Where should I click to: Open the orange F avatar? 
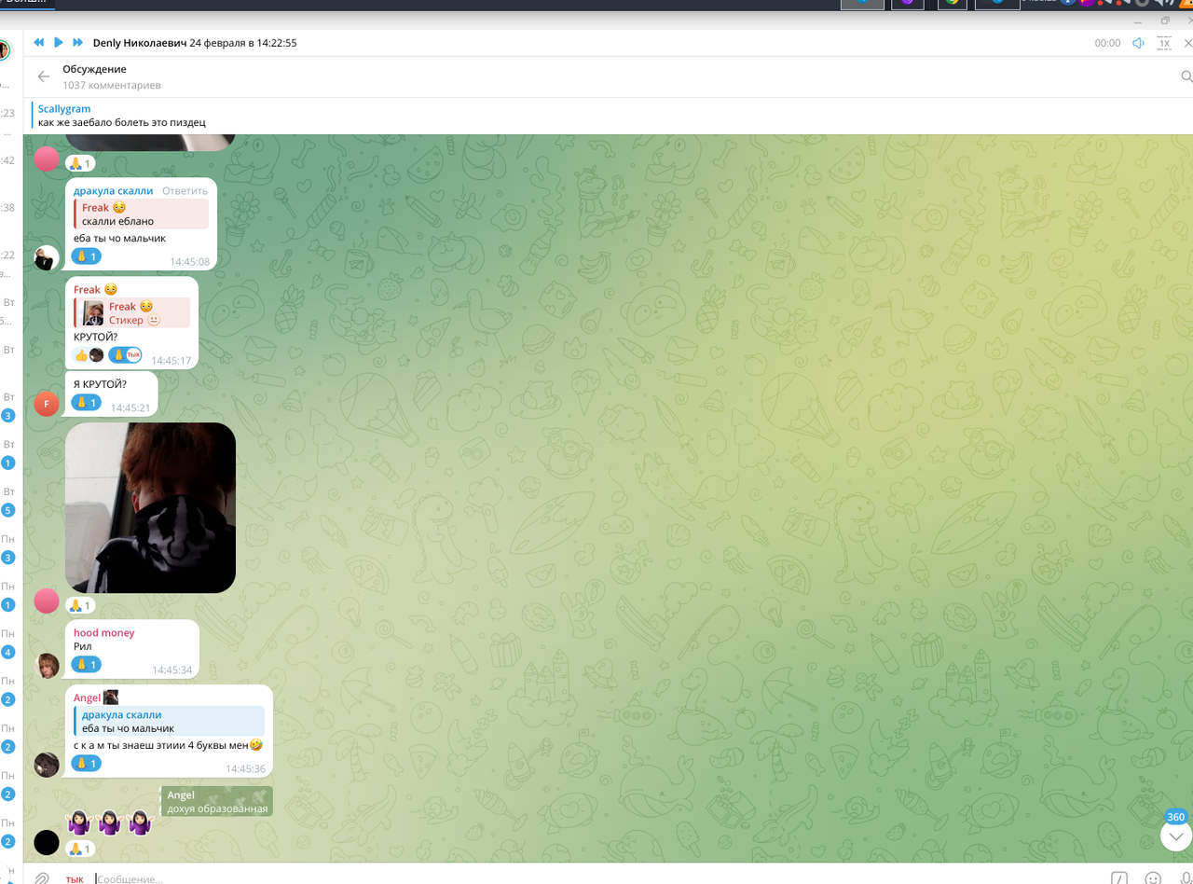pos(47,404)
